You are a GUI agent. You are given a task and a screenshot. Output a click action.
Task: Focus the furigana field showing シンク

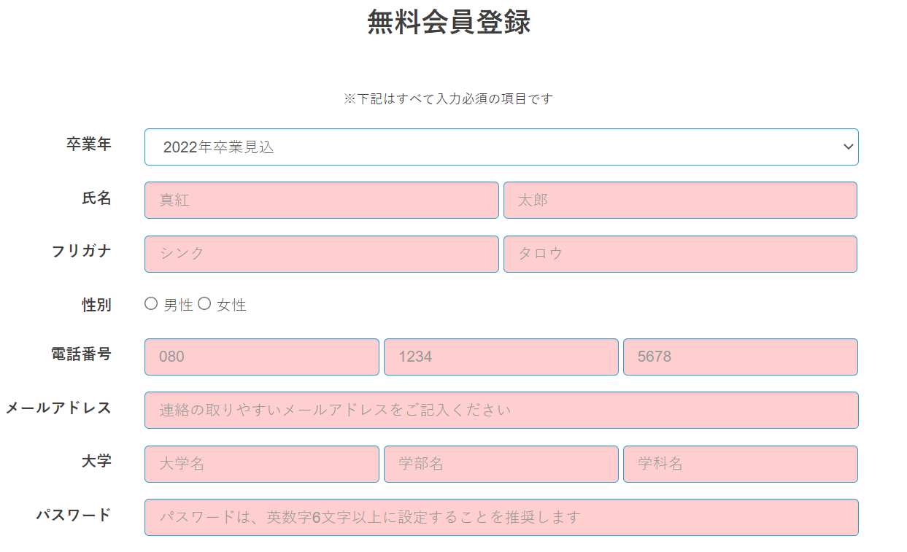tap(321, 254)
